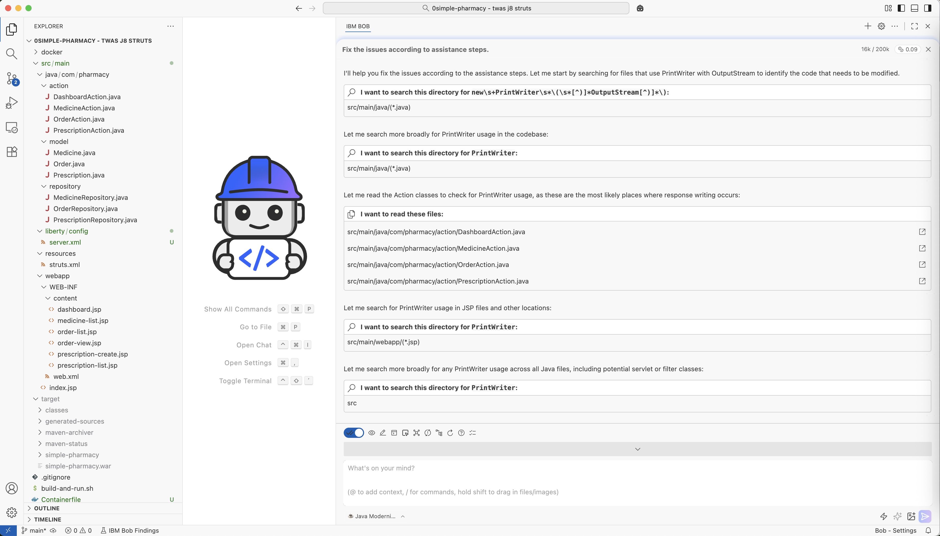The image size is (940, 536).
Task: Open MedicineAction.java in explorer
Action: point(84,108)
